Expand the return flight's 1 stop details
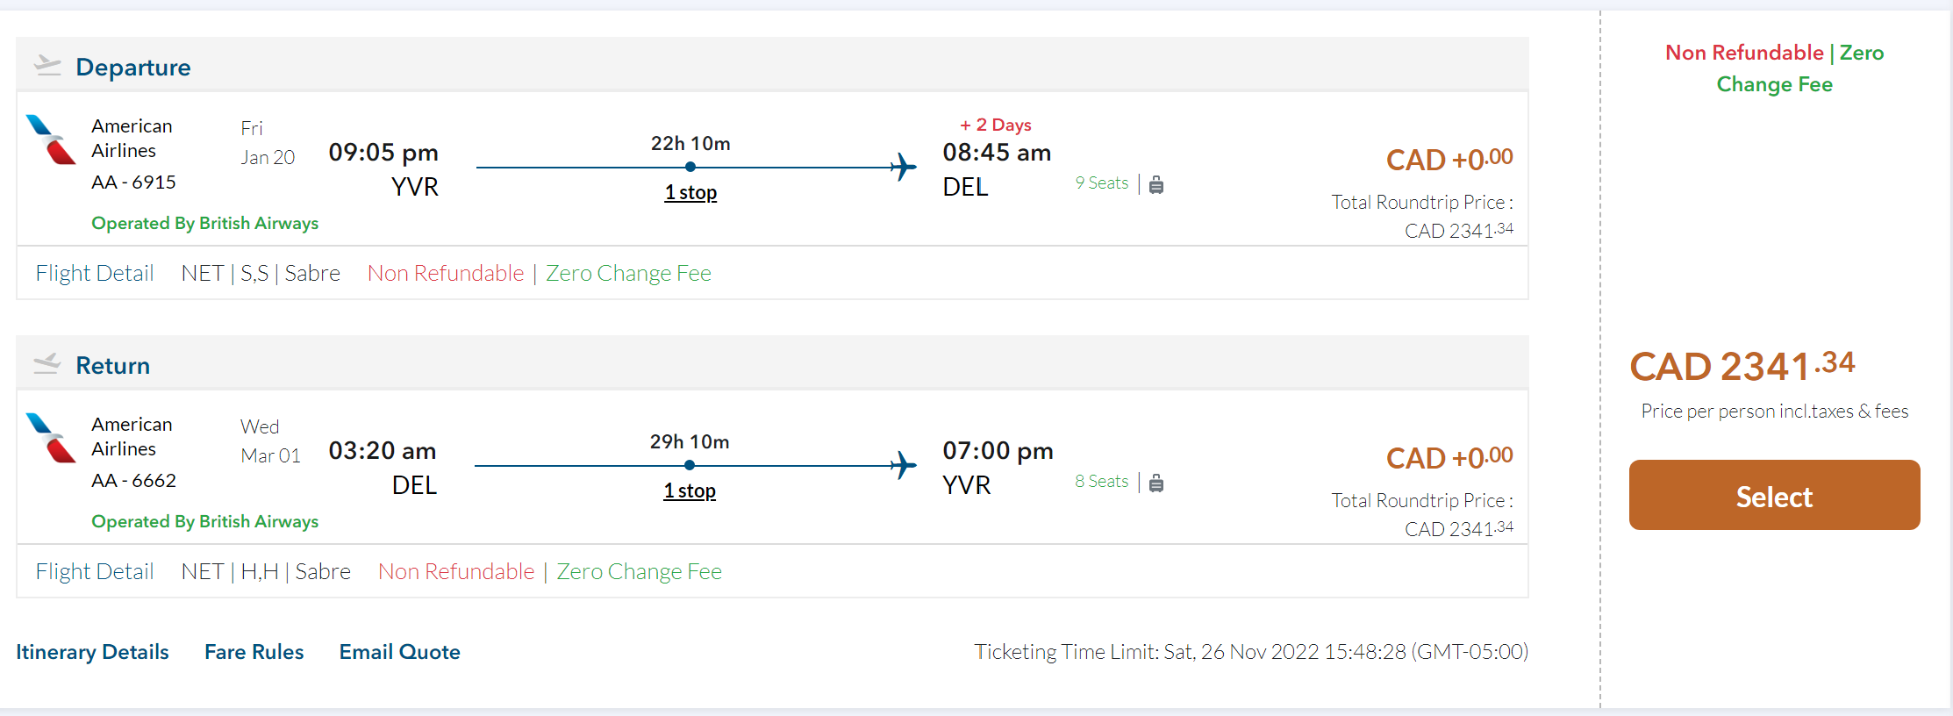Viewport: 1953px width, 716px height. [x=690, y=490]
